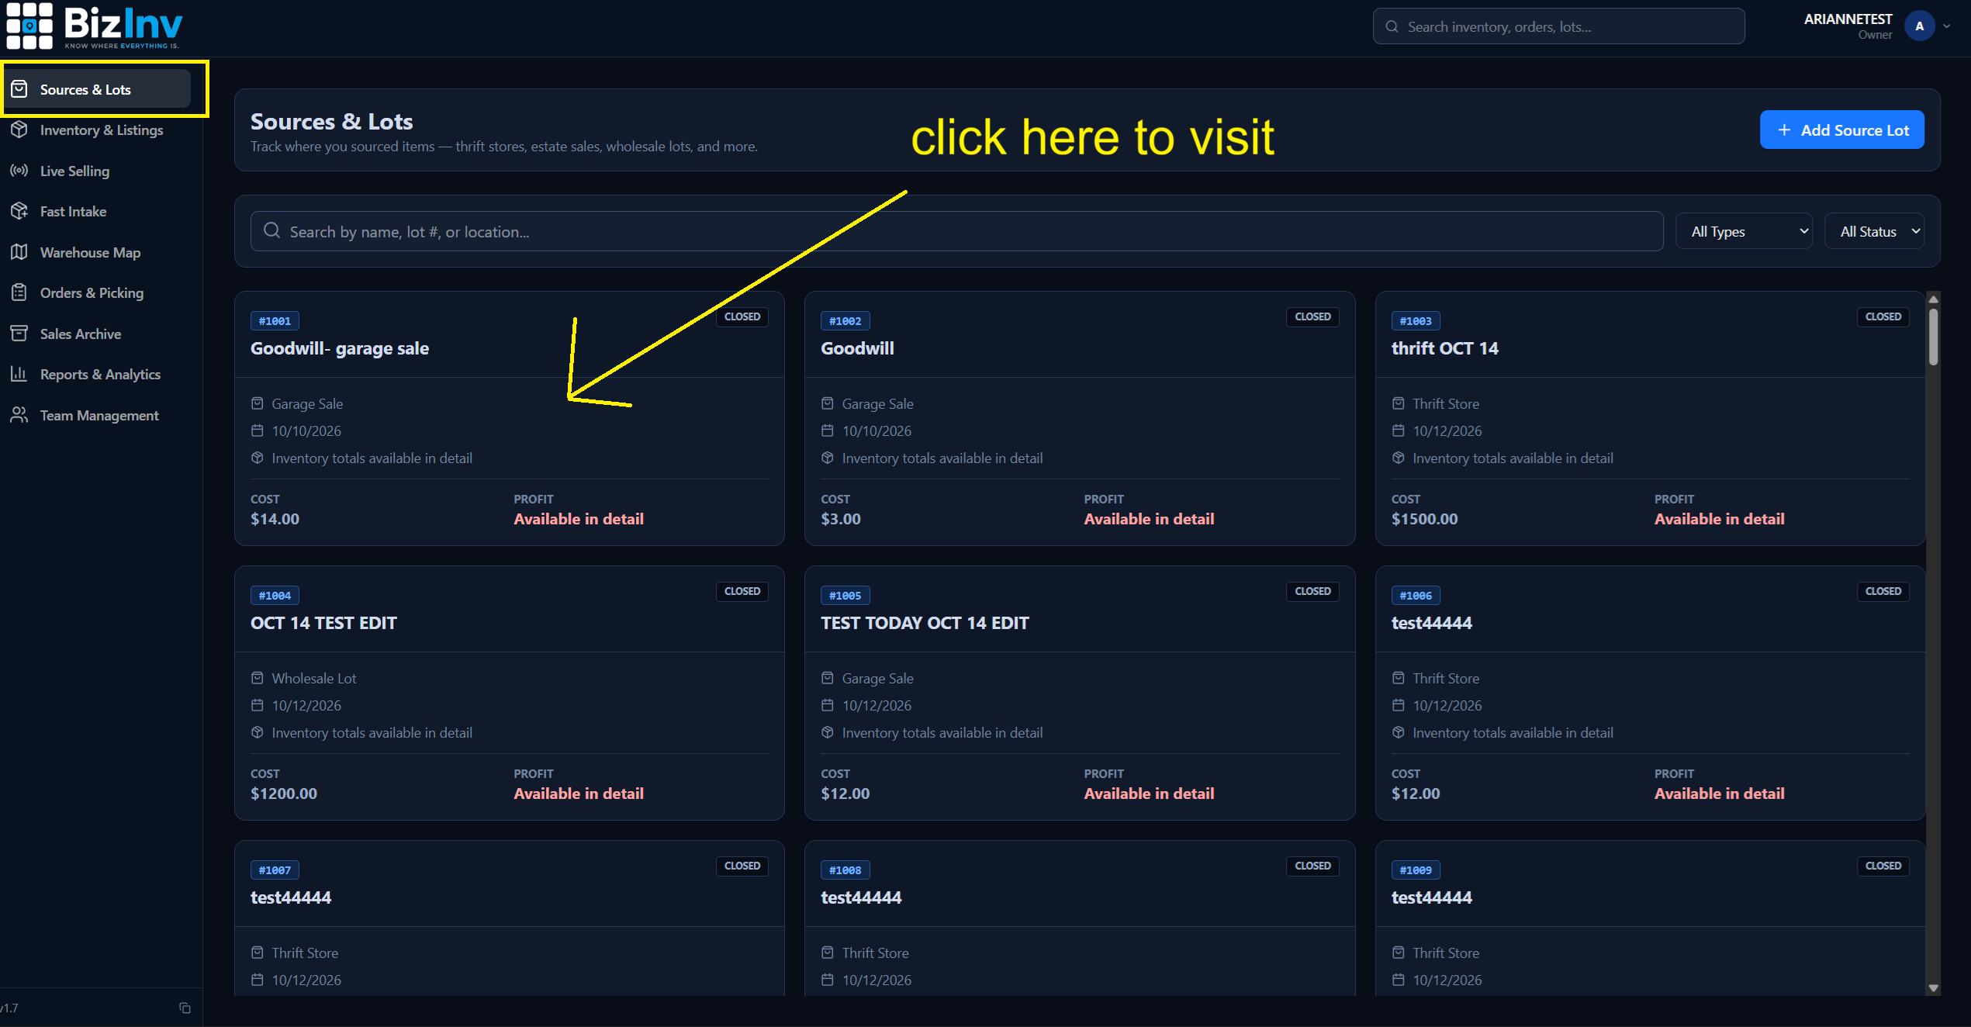The width and height of the screenshot is (1971, 1027).
Task: Open the All Status filter dropdown
Action: coord(1874,231)
